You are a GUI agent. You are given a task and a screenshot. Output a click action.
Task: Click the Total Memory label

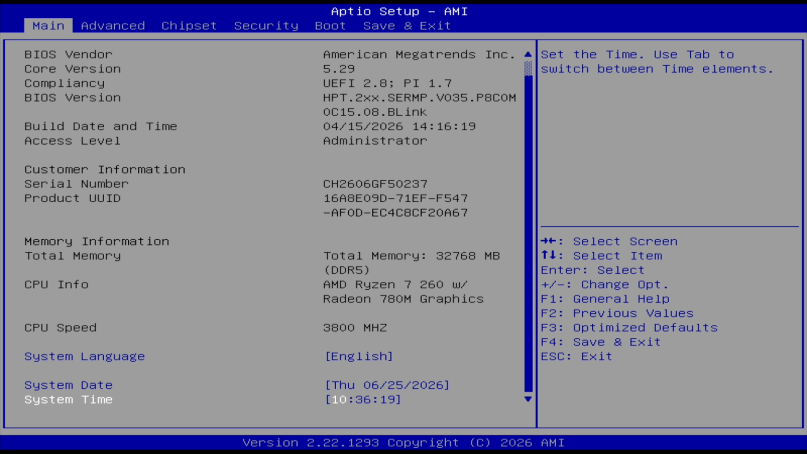(x=73, y=256)
